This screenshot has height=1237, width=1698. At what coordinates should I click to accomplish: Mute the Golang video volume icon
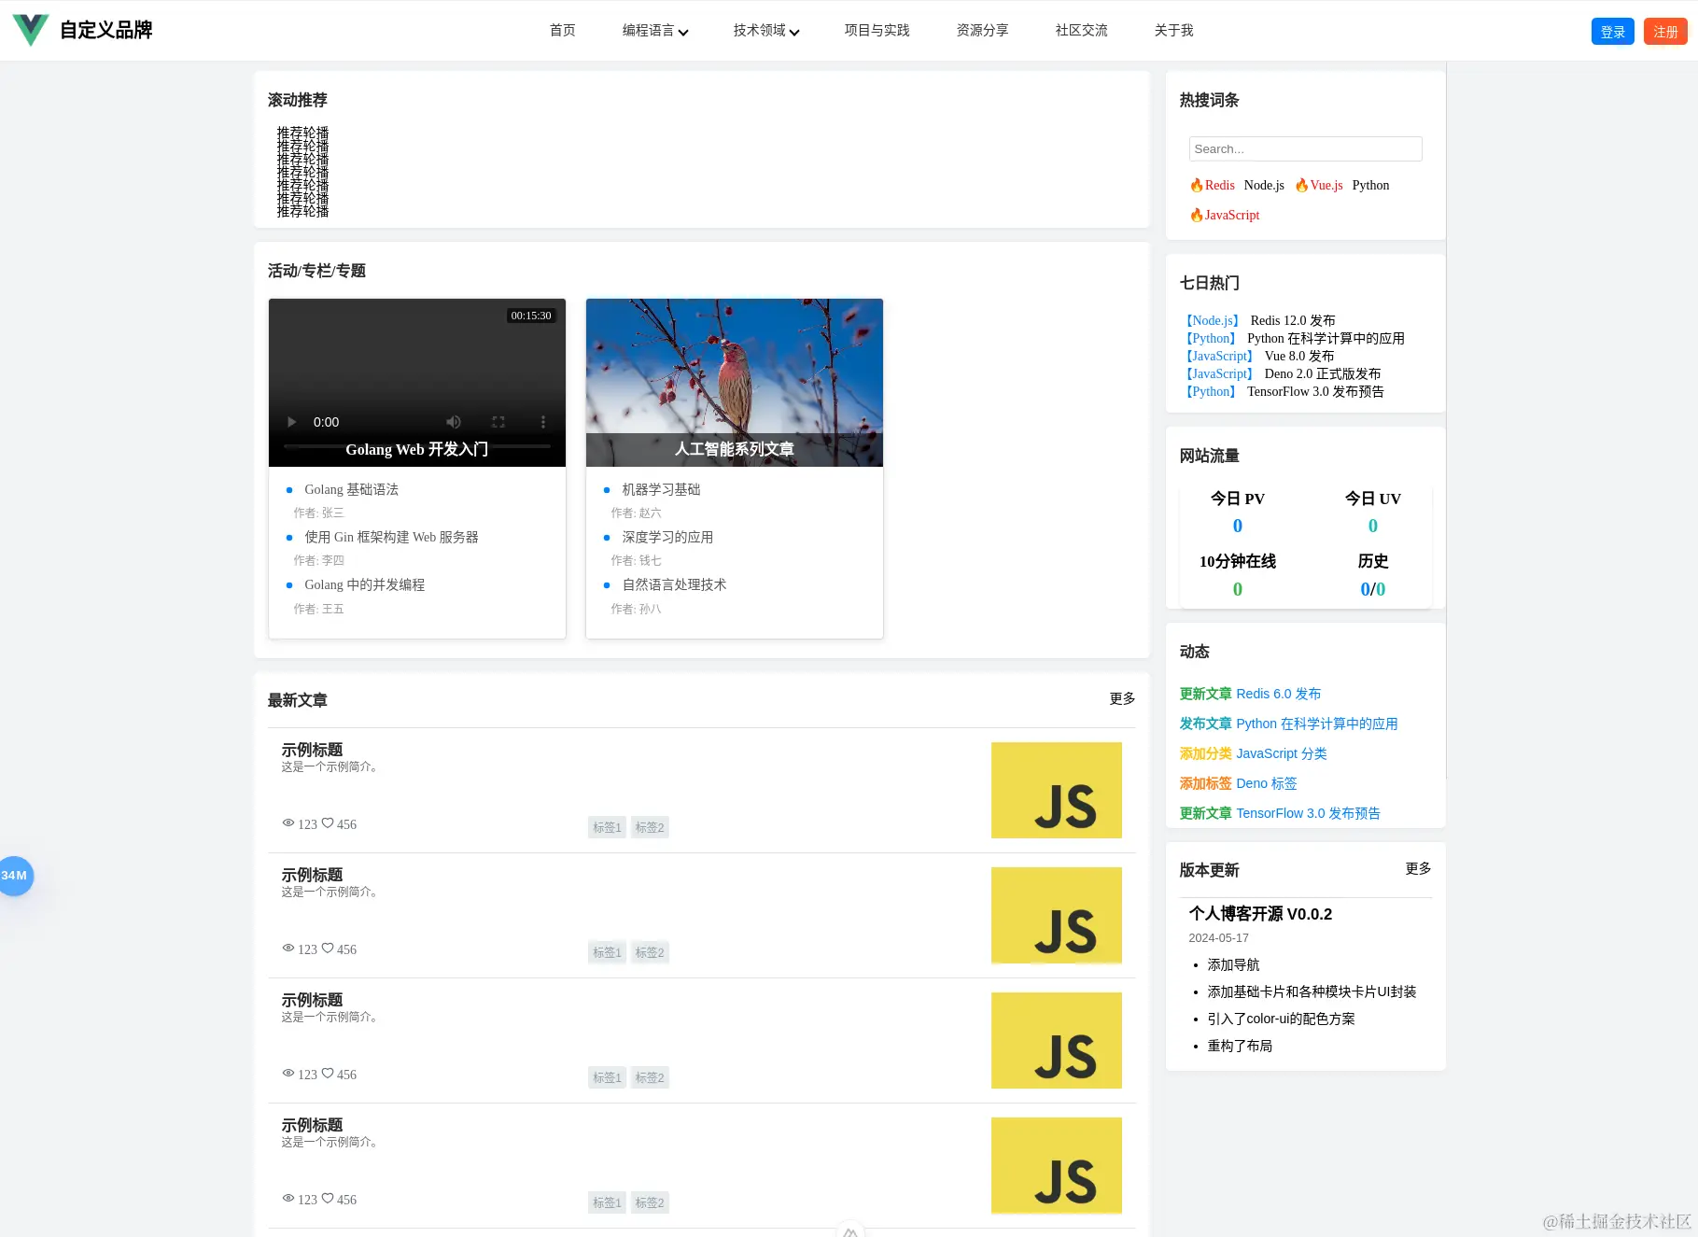[454, 422]
